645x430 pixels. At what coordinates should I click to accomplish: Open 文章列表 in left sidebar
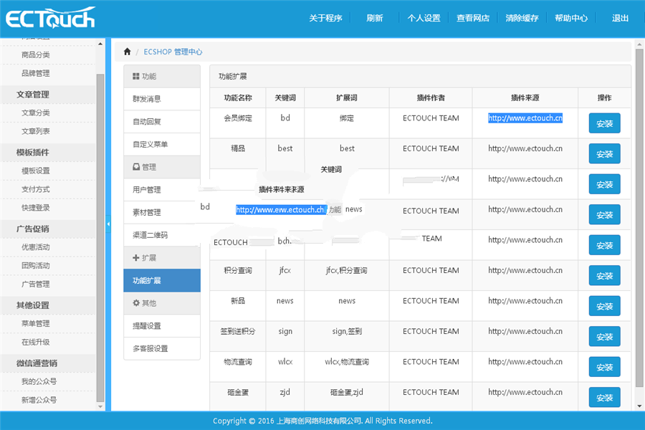tap(36, 131)
